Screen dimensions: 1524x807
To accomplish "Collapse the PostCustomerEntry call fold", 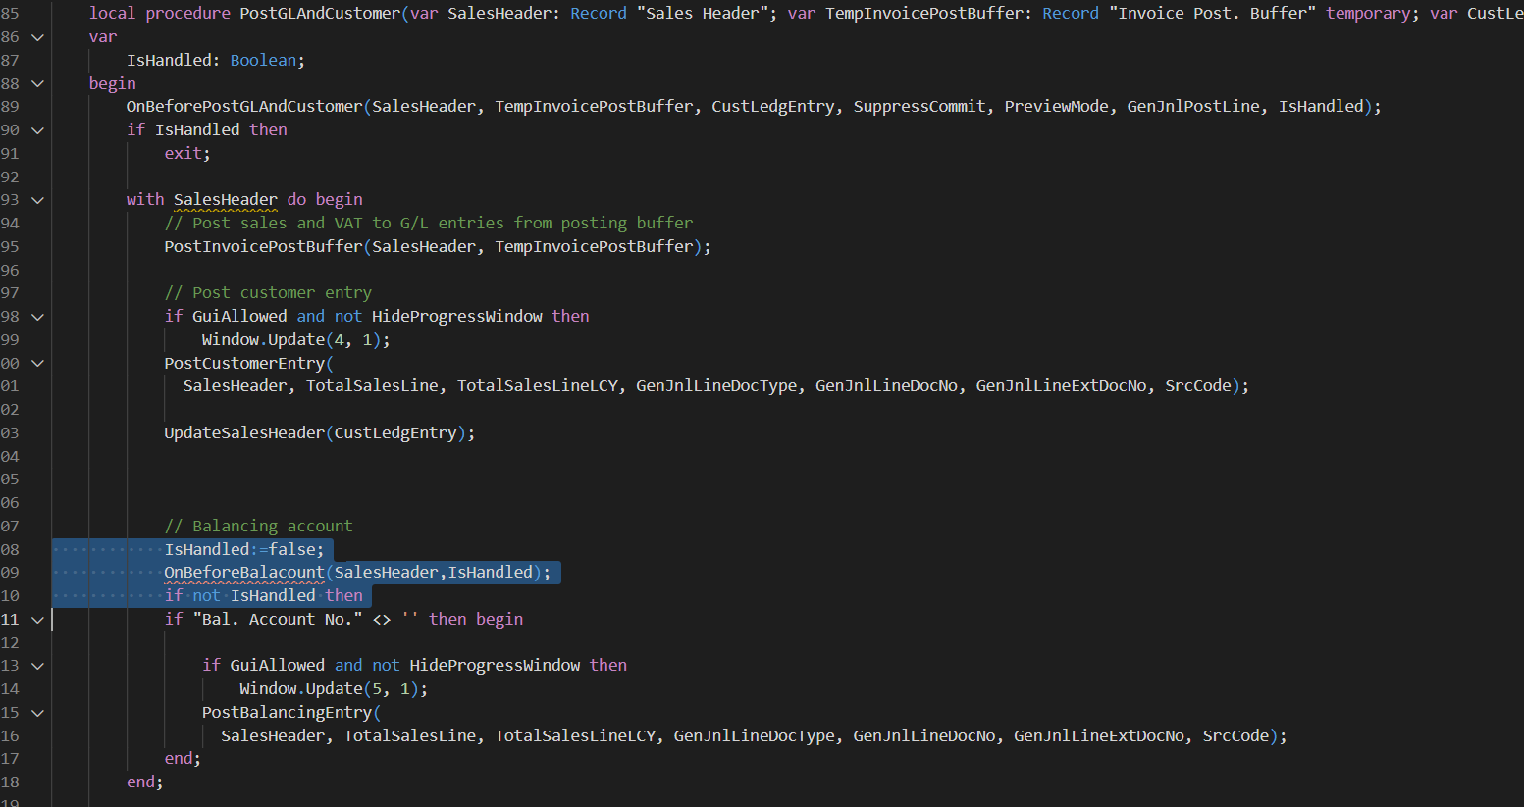I will (36, 363).
